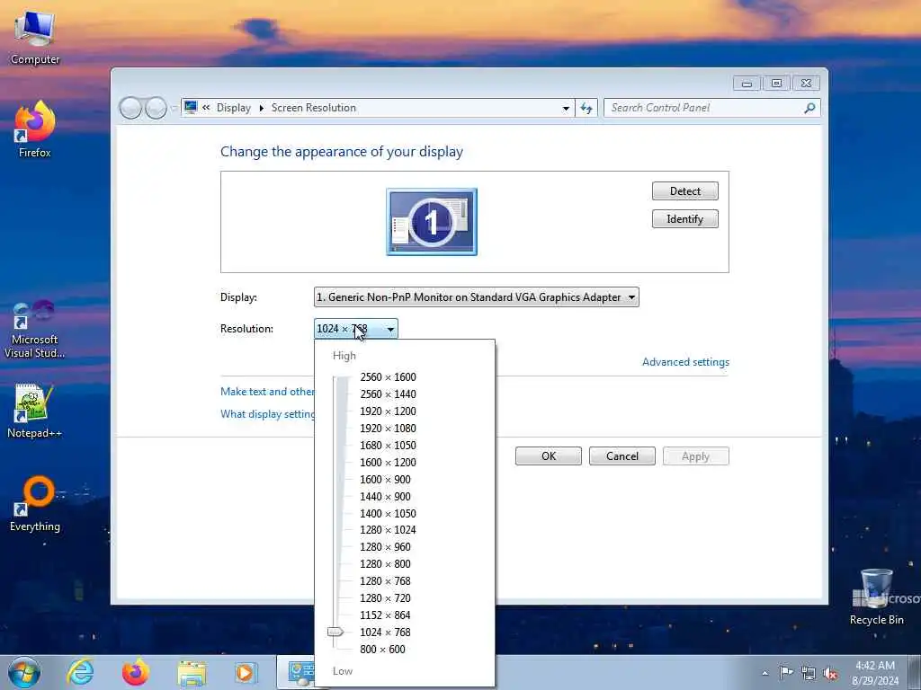The image size is (921, 690).
Task: Click the OK button
Action: pyautogui.click(x=549, y=456)
